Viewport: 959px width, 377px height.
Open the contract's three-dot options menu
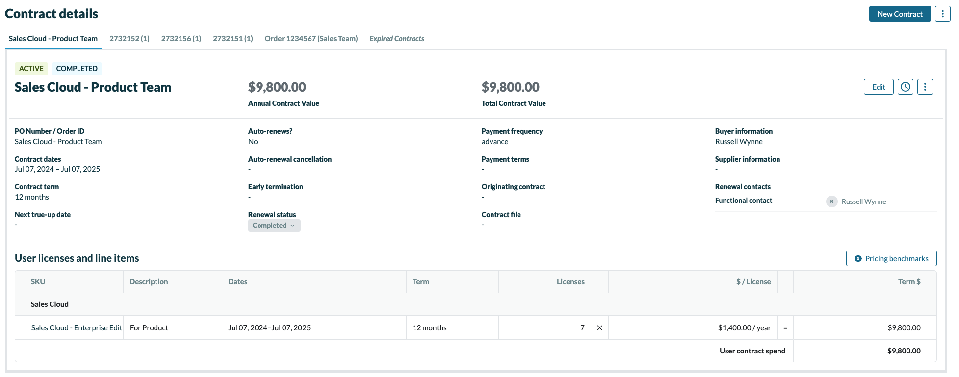[x=925, y=87]
